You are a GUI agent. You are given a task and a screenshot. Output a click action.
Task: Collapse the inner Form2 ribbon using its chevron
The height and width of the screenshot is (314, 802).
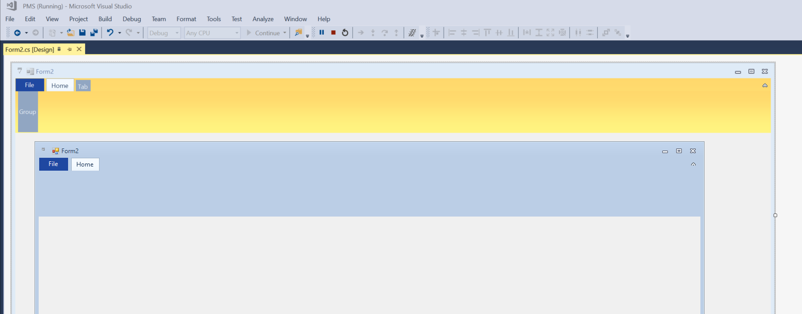pyautogui.click(x=693, y=164)
